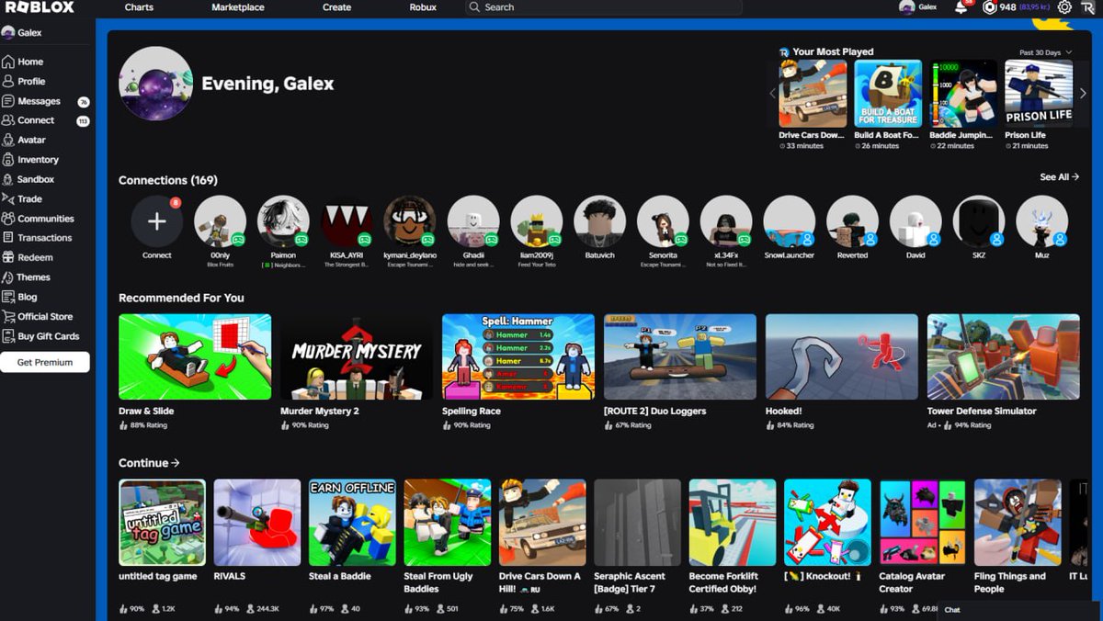Open Inventory in the sidebar
Screen dimensions: 1103x621
pyautogui.click(x=30, y=160)
